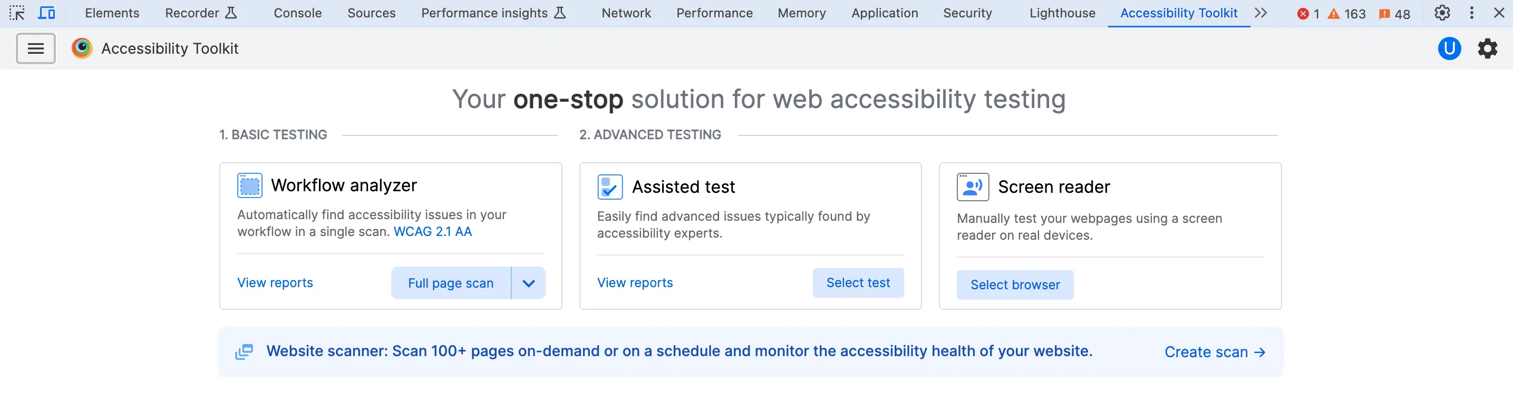Expand the Full page scan dropdown arrow
The image size is (1513, 393).
pyautogui.click(x=529, y=283)
